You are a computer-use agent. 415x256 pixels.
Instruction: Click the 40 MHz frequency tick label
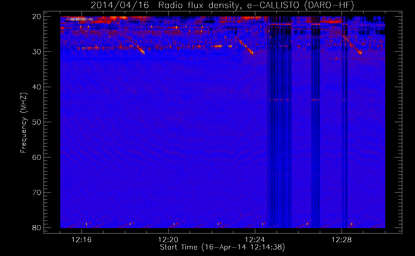point(37,87)
